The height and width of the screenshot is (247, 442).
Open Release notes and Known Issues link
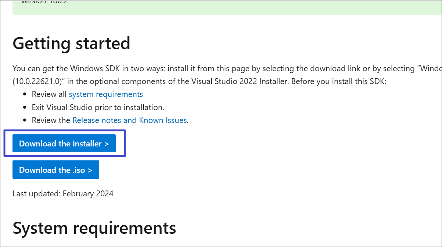pyautogui.click(x=130, y=120)
